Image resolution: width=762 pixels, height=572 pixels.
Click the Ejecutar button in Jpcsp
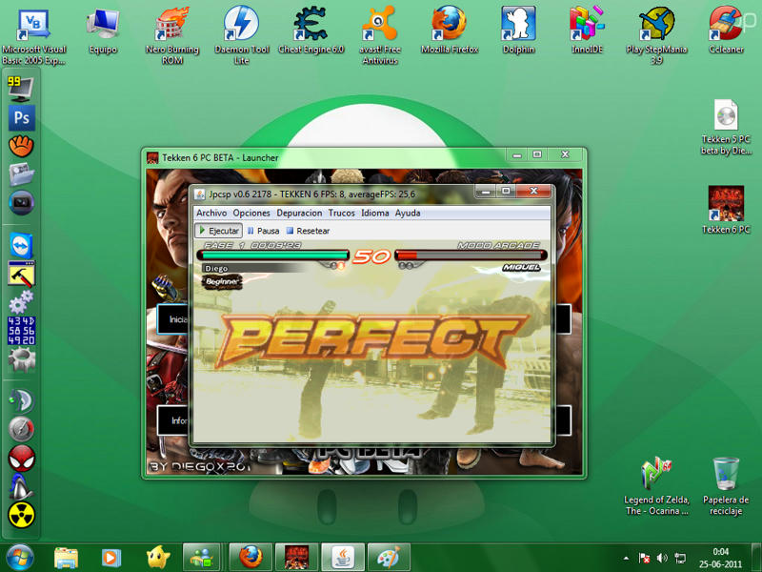coord(219,231)
